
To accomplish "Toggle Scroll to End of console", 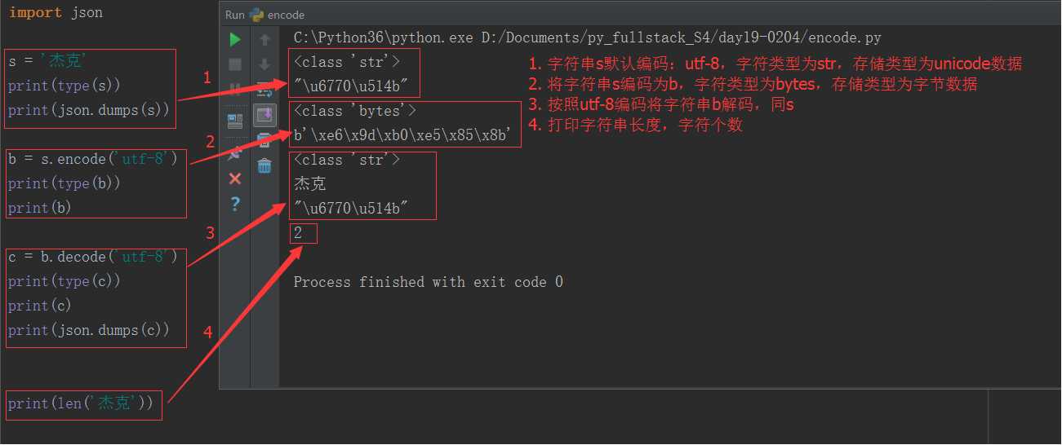I will [x=265, y=116].
